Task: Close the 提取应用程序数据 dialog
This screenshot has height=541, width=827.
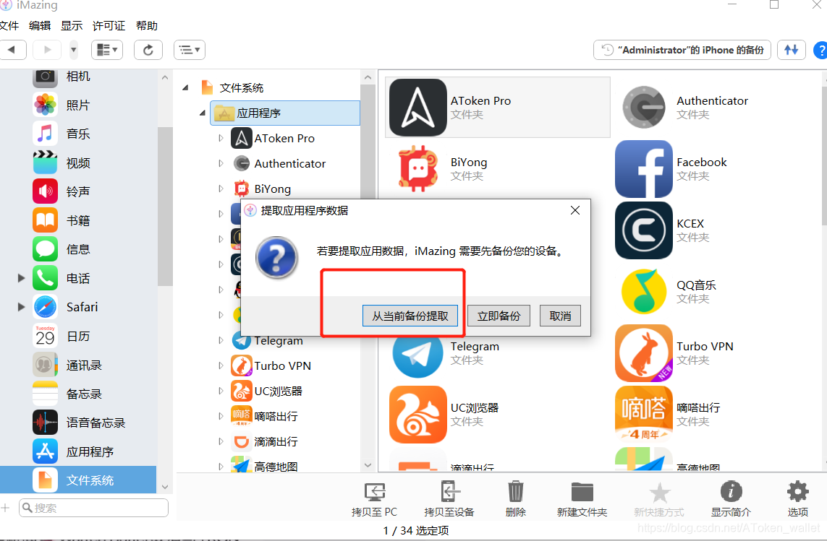Action: click(x=575, y=211)
